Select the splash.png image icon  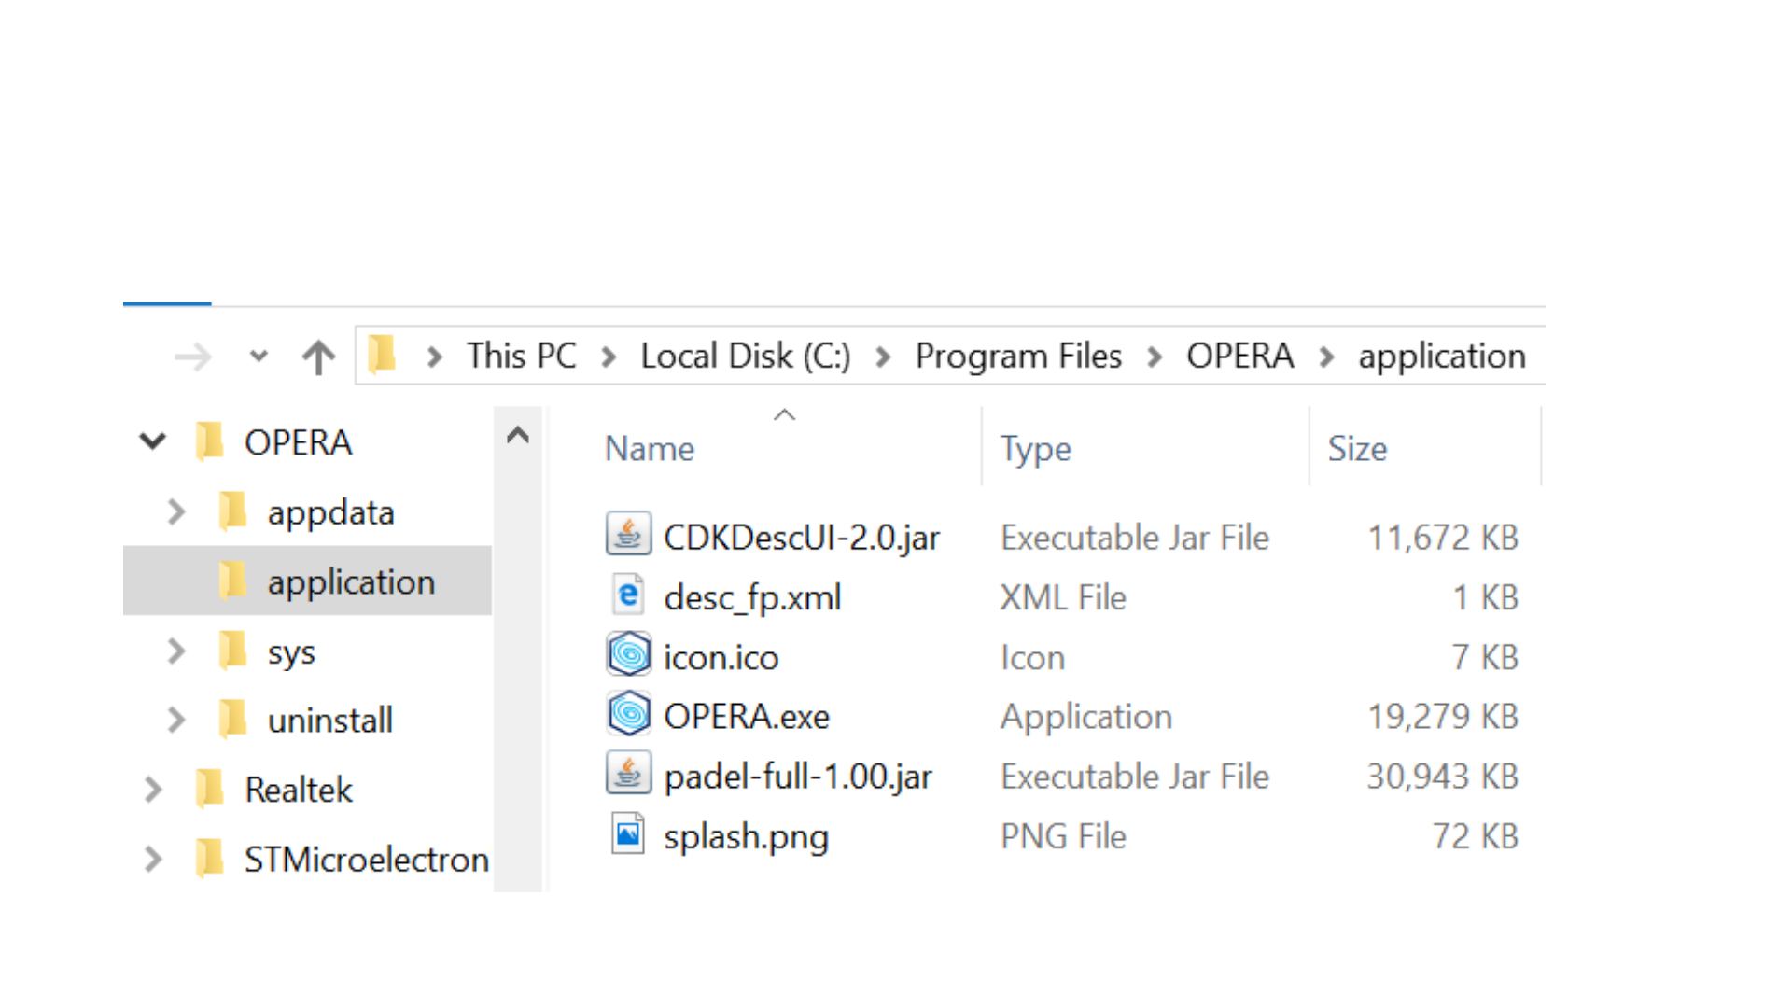(629, 834)
